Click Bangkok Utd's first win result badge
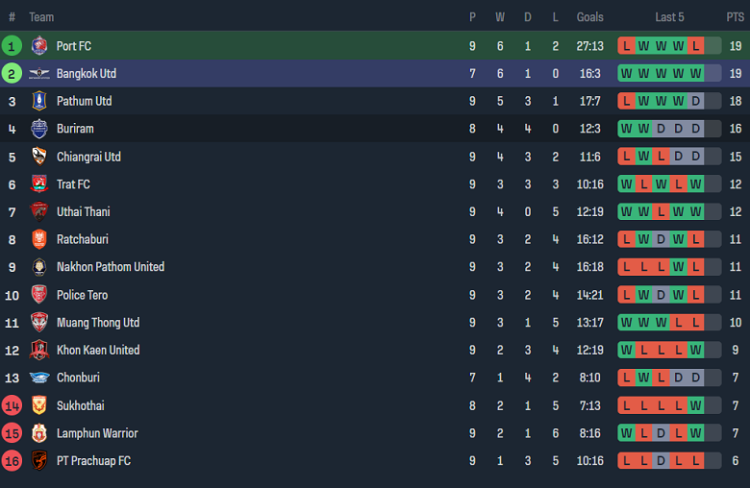The image size is (750, 488). tap(626, 73)
